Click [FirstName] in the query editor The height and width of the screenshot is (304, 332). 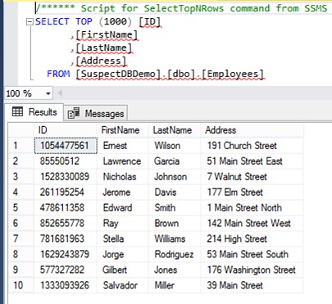tap(107, 35)
